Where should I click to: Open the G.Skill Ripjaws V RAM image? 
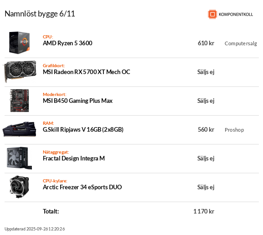point(19,129)
